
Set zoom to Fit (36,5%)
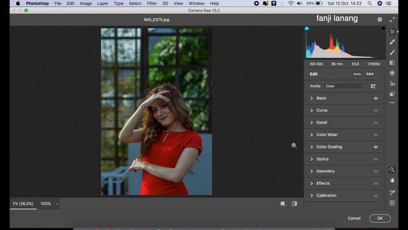coord(23,204)
